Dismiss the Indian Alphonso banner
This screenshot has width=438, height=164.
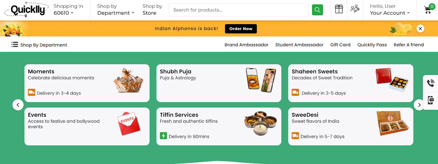pyautogui.click(x=420, y=28)
